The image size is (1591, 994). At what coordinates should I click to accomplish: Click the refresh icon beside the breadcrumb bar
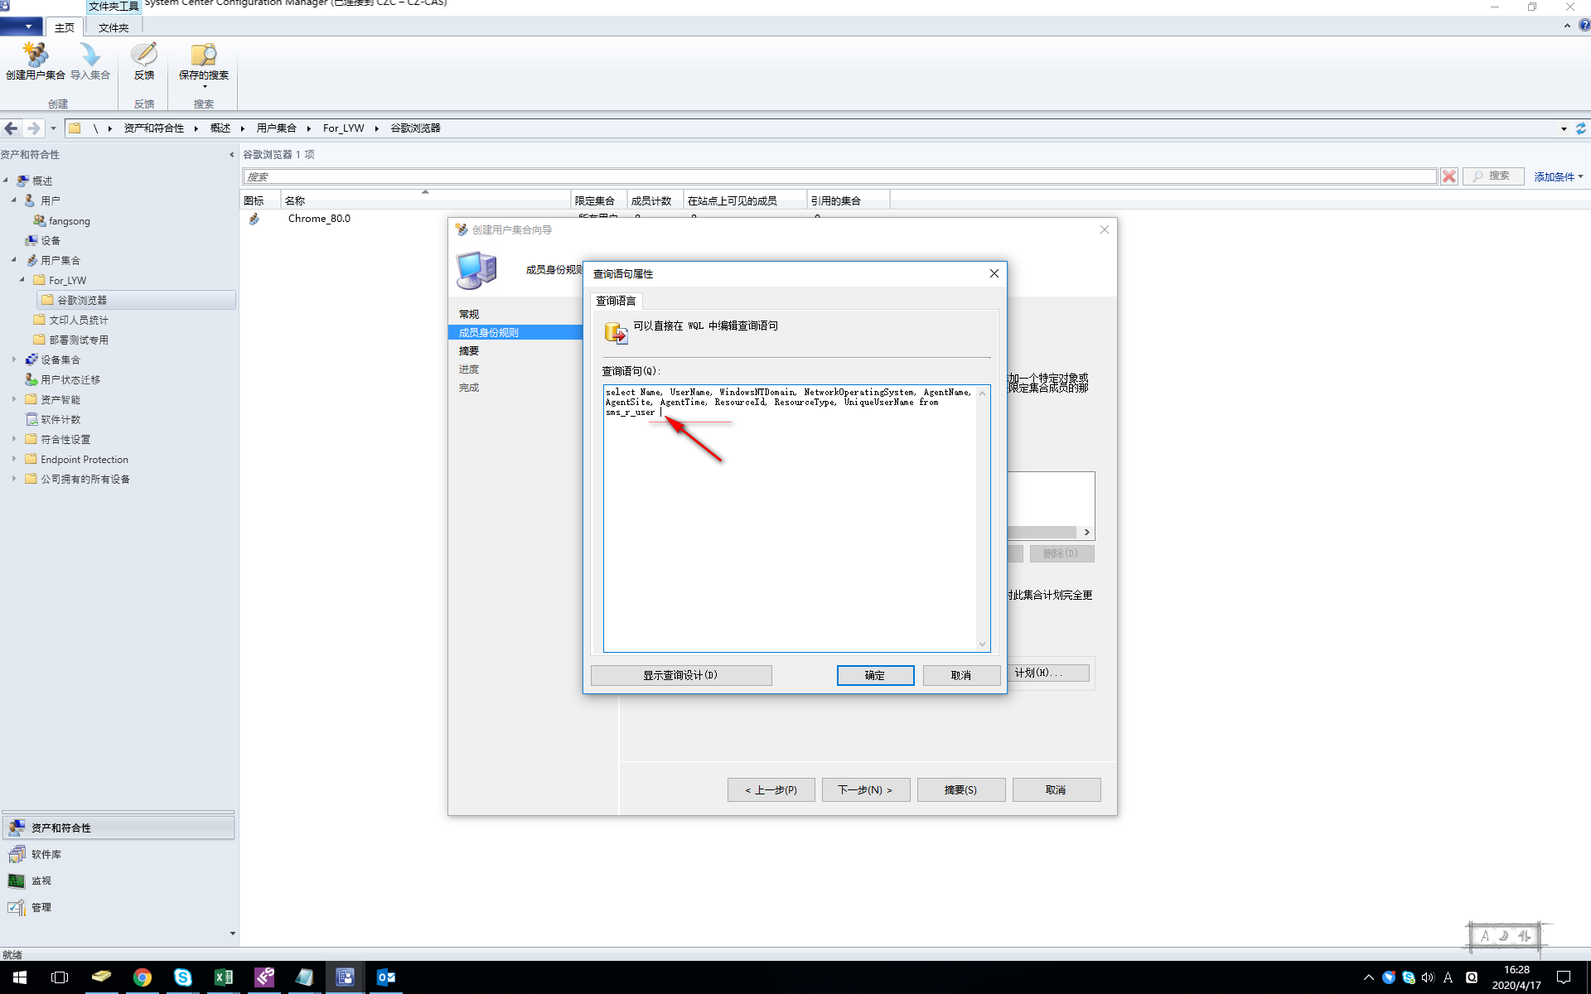click(x=1581, y=128)
